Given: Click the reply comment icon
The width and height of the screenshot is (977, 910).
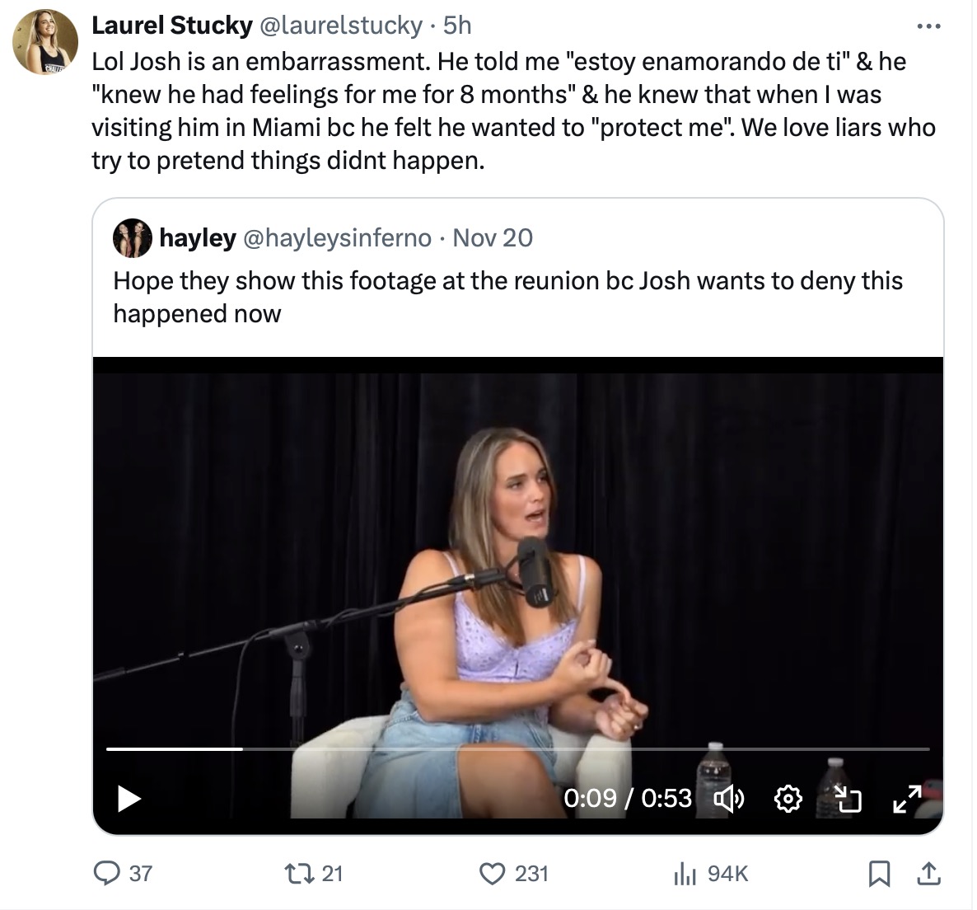Looking at the screenshot, I should coord(107,873).
